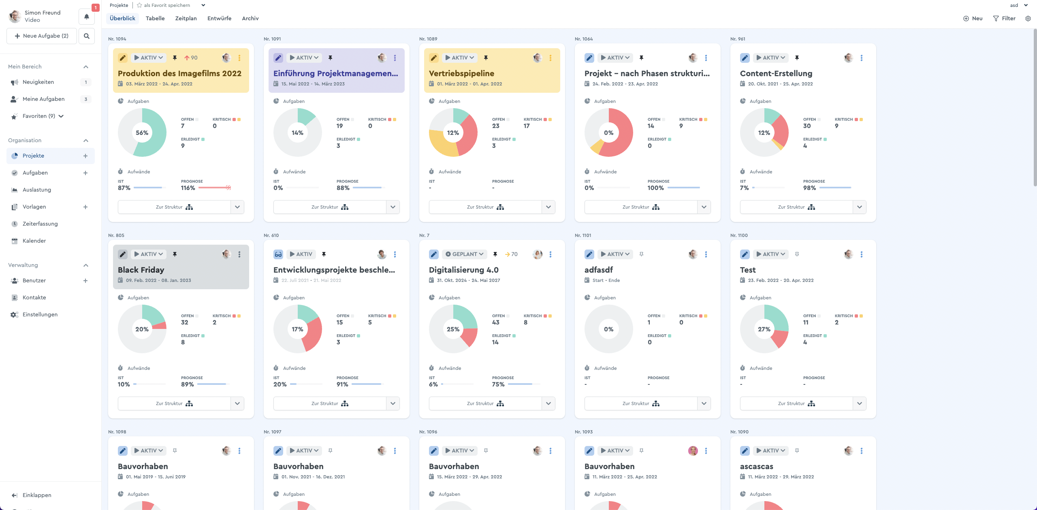Viewport: 1037px width, 510px height.
Task: Unpin the Content-Erstellung card
Action: [797, 58]
